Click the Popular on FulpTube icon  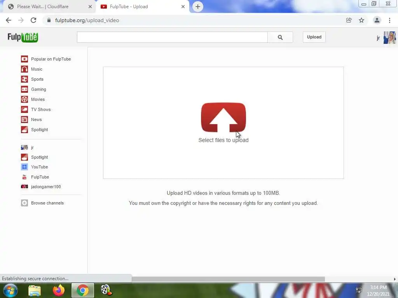[24, 59]
